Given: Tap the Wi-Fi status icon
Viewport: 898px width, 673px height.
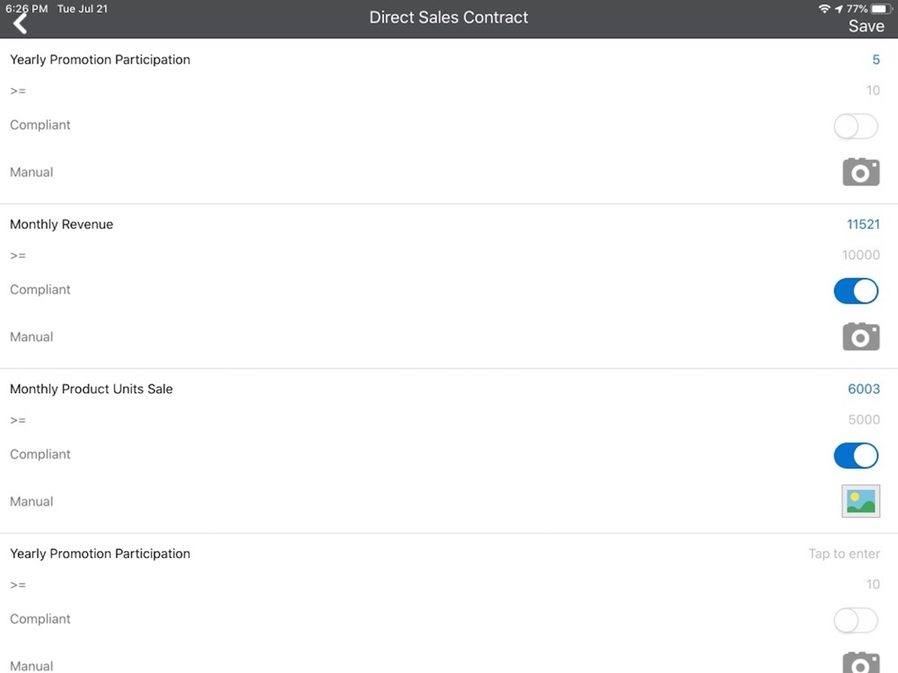Looking at the screenshot, I should pyautogui.click(x=824, y=9).
